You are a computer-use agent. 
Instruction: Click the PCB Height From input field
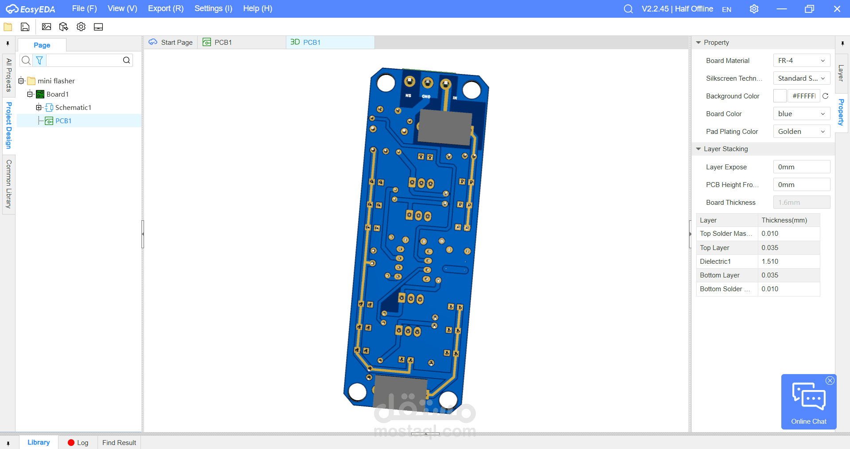(x=801, y=185)
